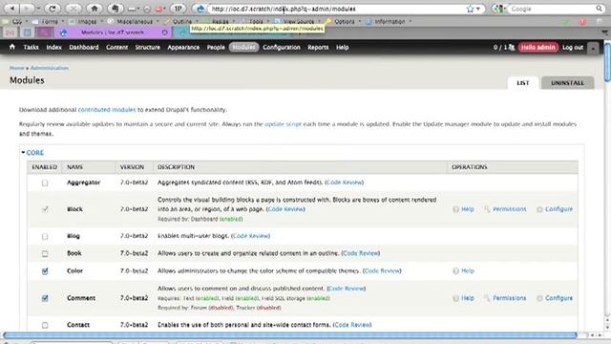Open Reports in the admin menu

(318, 47)
